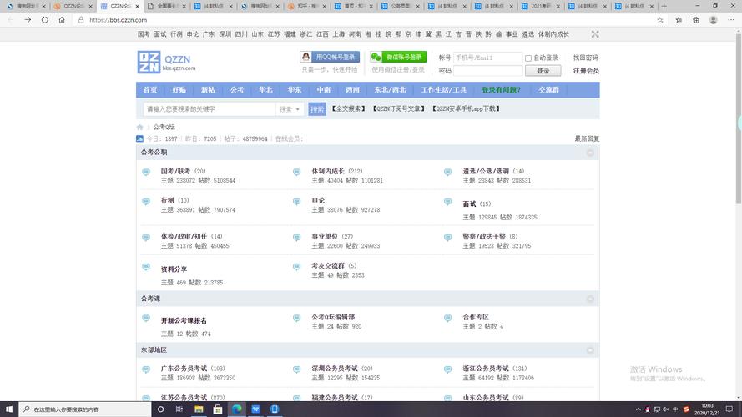Open the 交流群 navigation tab
This screenshot has height=417, width=742.
click(x=548, y=90)
